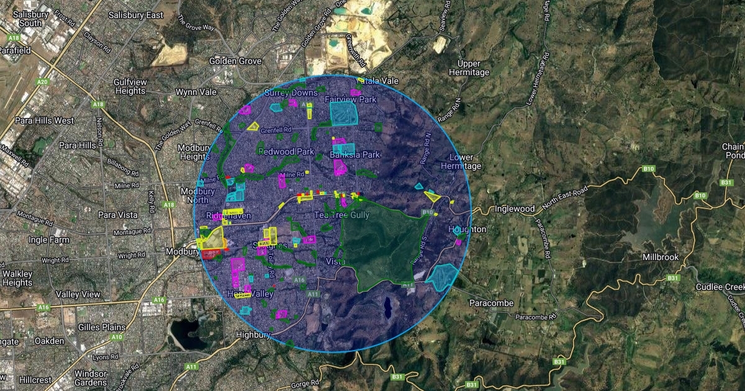Viewport: 745px width, 391px height.
Task: Select the A18 shield near Salisbury South
Action: tap(14, 38)
